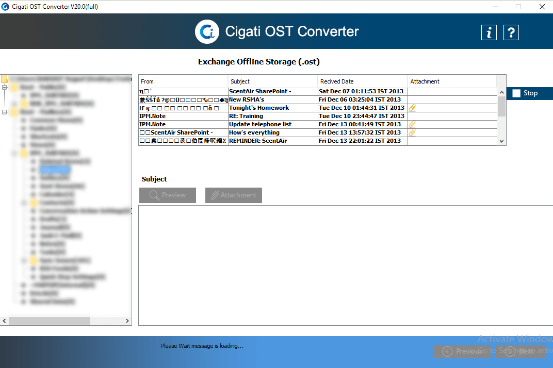Image resolution: width=553 pixels, height=368 pixels.
Task: Click paperclip icon in How's everything row
Action: (412, 132)
